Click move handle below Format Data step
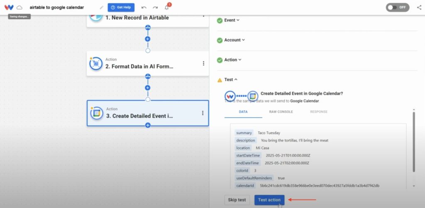The width and height of the screenshot is (425, 208). 147,77
